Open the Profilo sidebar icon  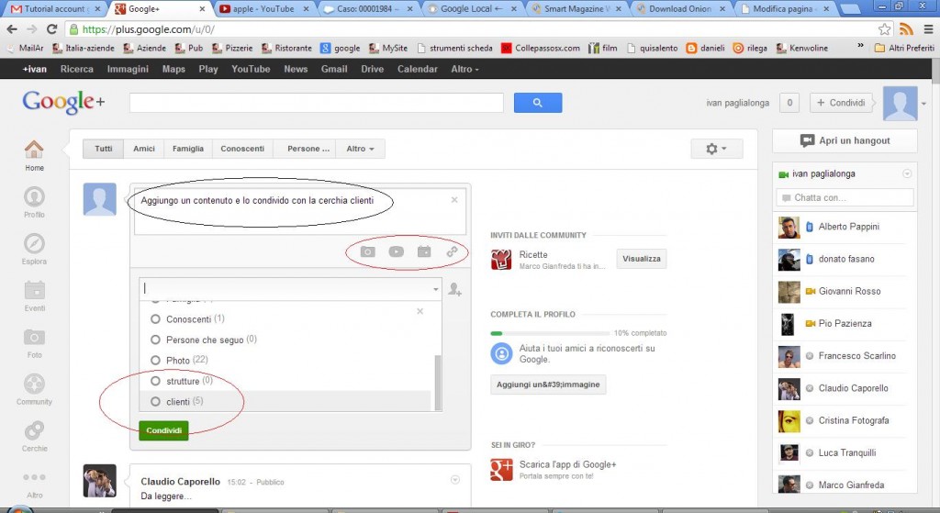(34, 196)
